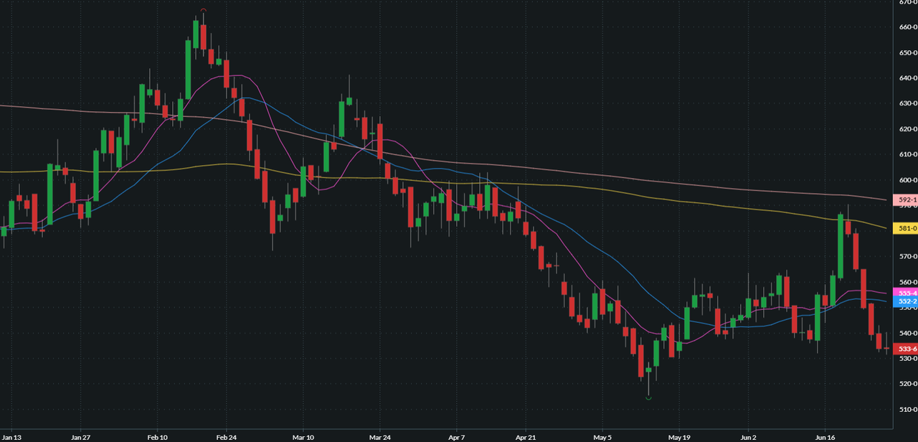
Task: Click the 630 price axis label
Action: [909, 104]
